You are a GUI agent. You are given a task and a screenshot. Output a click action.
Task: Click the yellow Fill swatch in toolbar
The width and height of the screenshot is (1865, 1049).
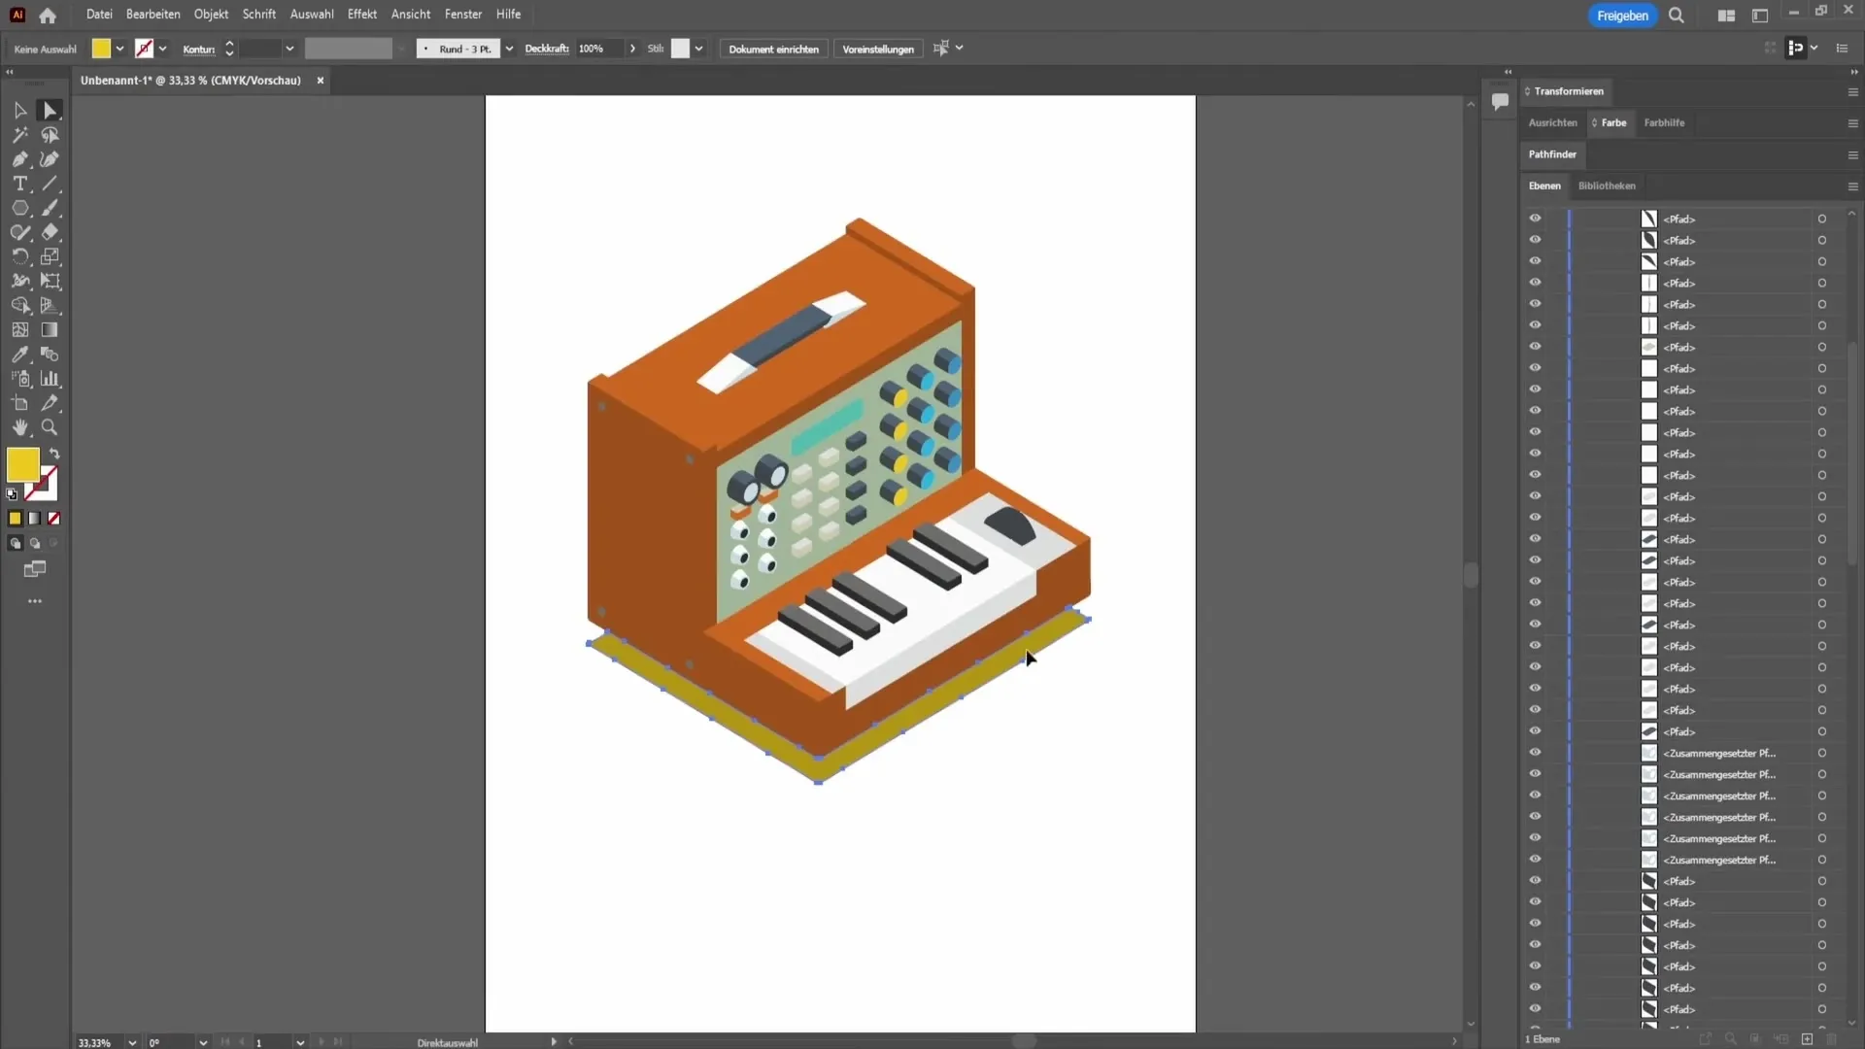tap(22, 465)
